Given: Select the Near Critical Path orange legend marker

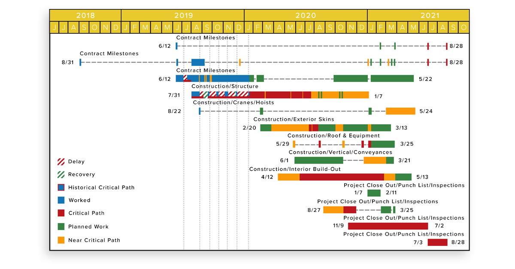Looking at the screenshot, I should coord(60,240).
